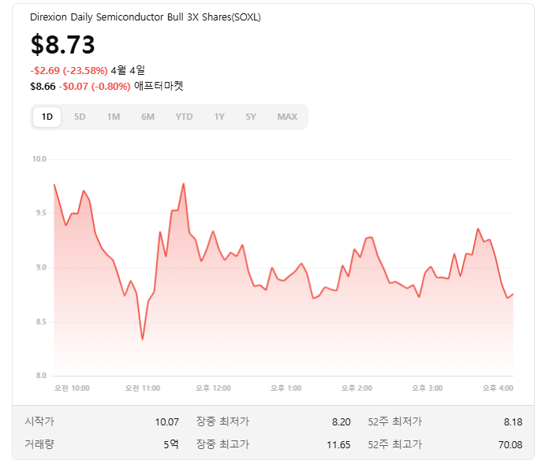Image resolution: width=545 pixels, height=464 pixels.
Task: Click the 오후 4:00 time axis label
Action: coord(498,388)
